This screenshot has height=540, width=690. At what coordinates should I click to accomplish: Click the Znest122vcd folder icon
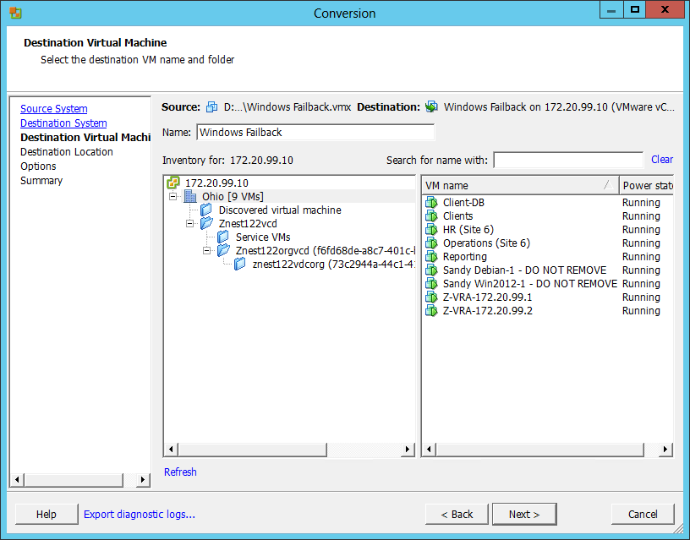pyautogui.click(x=206, y=223)
